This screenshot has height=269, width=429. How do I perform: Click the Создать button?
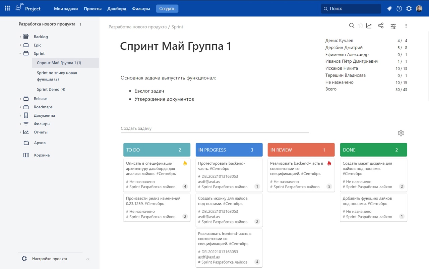(167, 9)
